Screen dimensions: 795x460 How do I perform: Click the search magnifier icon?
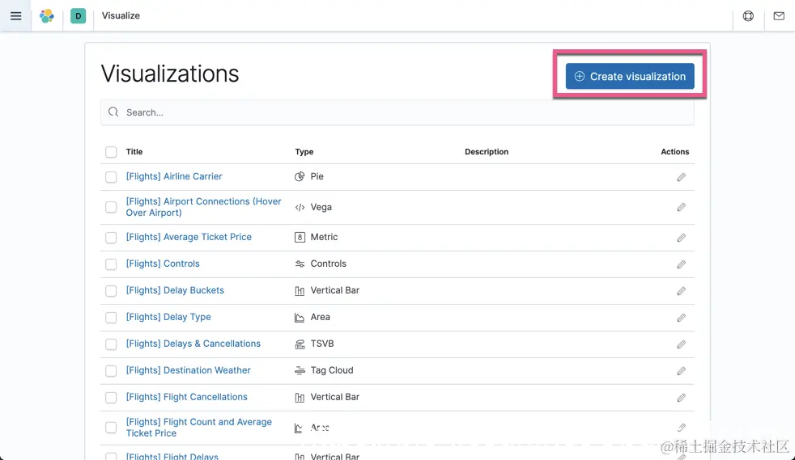pyautogui.click(x=113, y=112)
